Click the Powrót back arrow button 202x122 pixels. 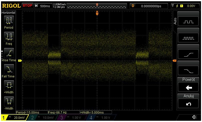188,87
